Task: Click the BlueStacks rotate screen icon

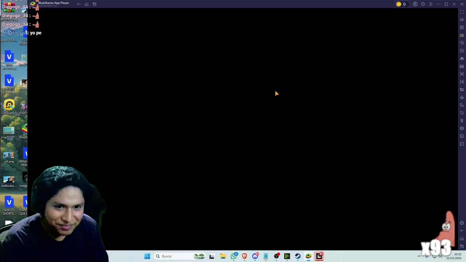Action: [x=462, y=105]
